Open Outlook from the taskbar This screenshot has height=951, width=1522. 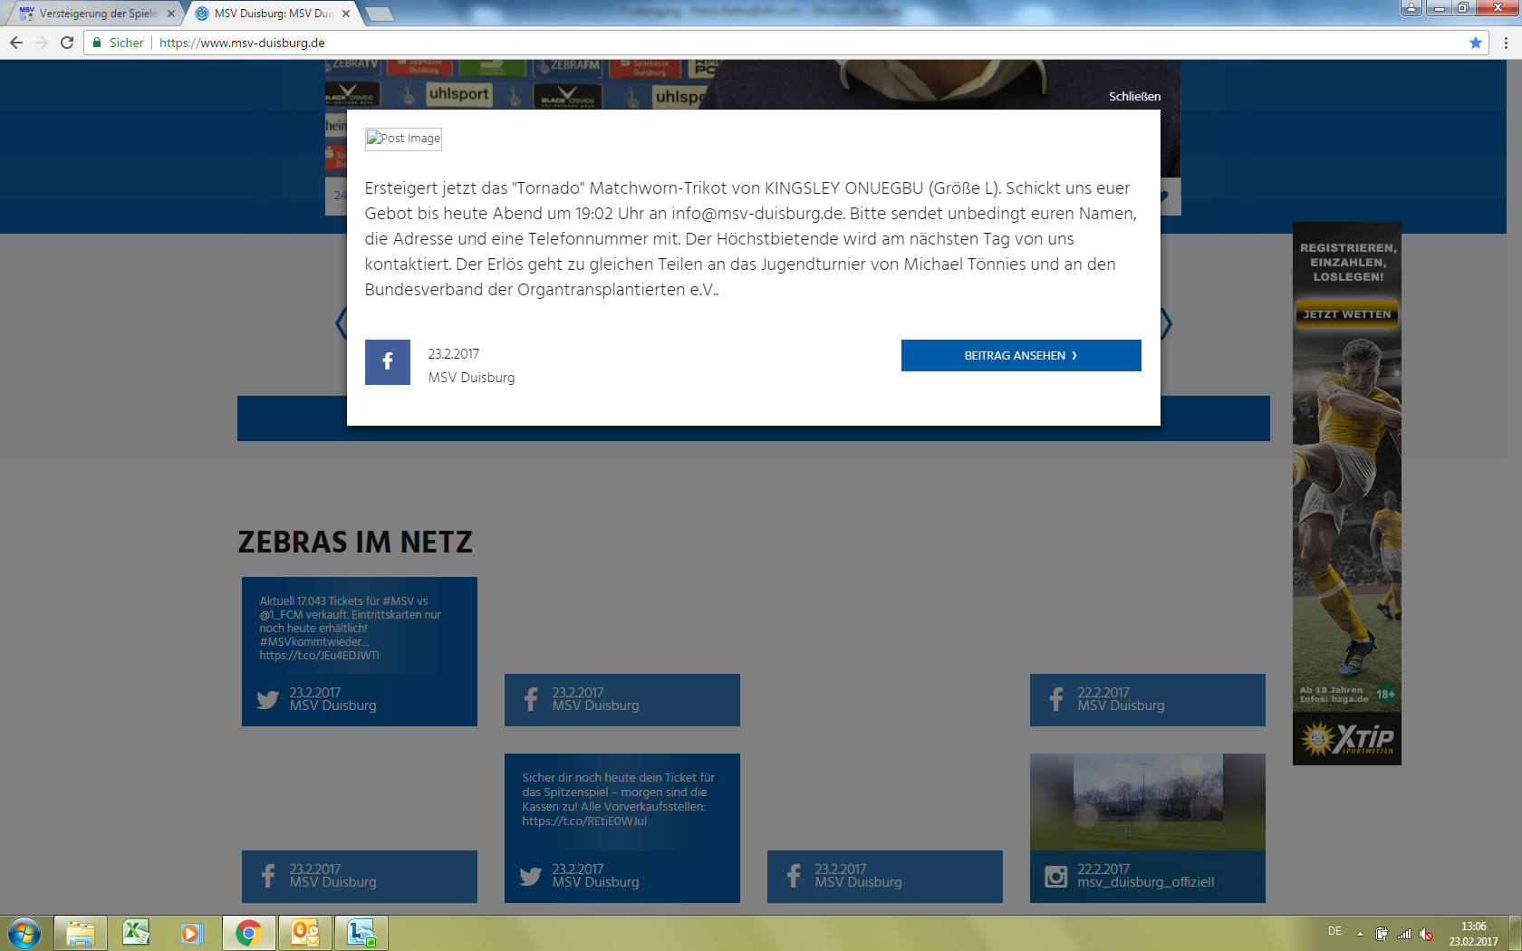pos(305,933)
